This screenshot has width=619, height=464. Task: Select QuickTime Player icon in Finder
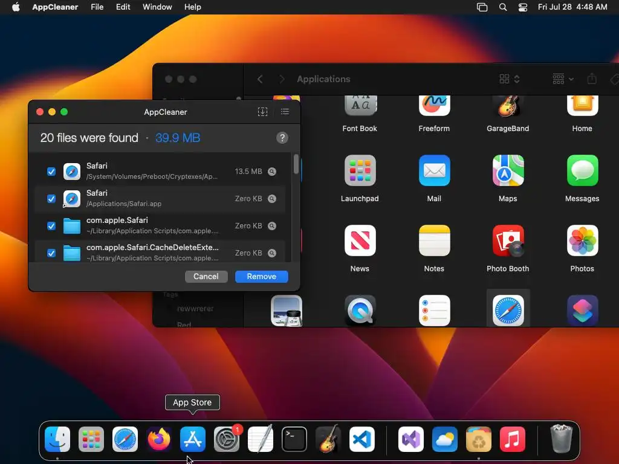click(360, 311)
